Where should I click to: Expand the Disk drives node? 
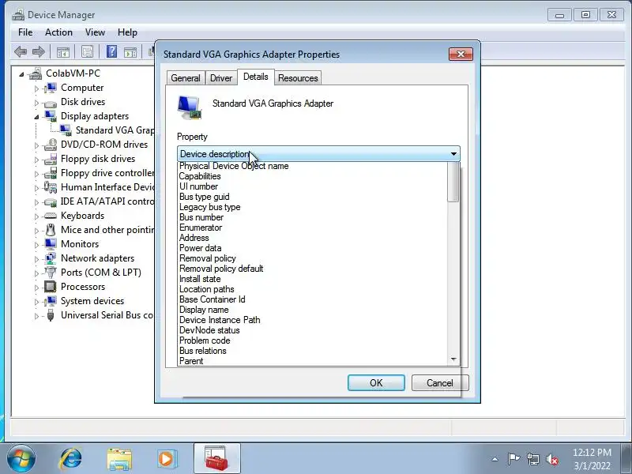pyautogui.click(x=36, y=103)
